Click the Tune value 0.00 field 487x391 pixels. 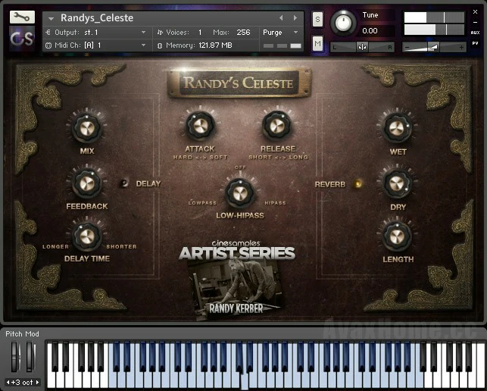click(x=370, y=31)
